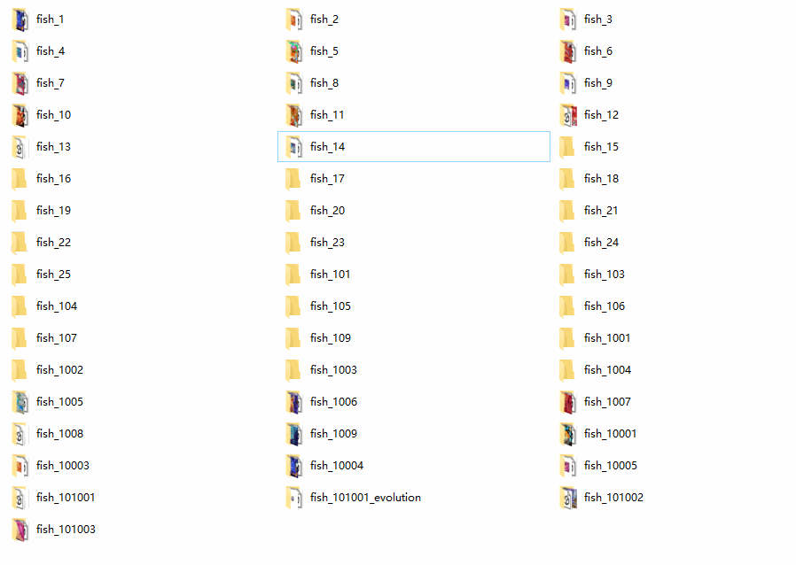Click the fish_10001 folder icon

[568, 434]
